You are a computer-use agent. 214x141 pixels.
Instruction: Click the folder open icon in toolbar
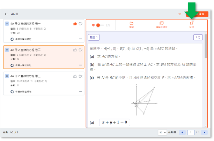(132, 24)
